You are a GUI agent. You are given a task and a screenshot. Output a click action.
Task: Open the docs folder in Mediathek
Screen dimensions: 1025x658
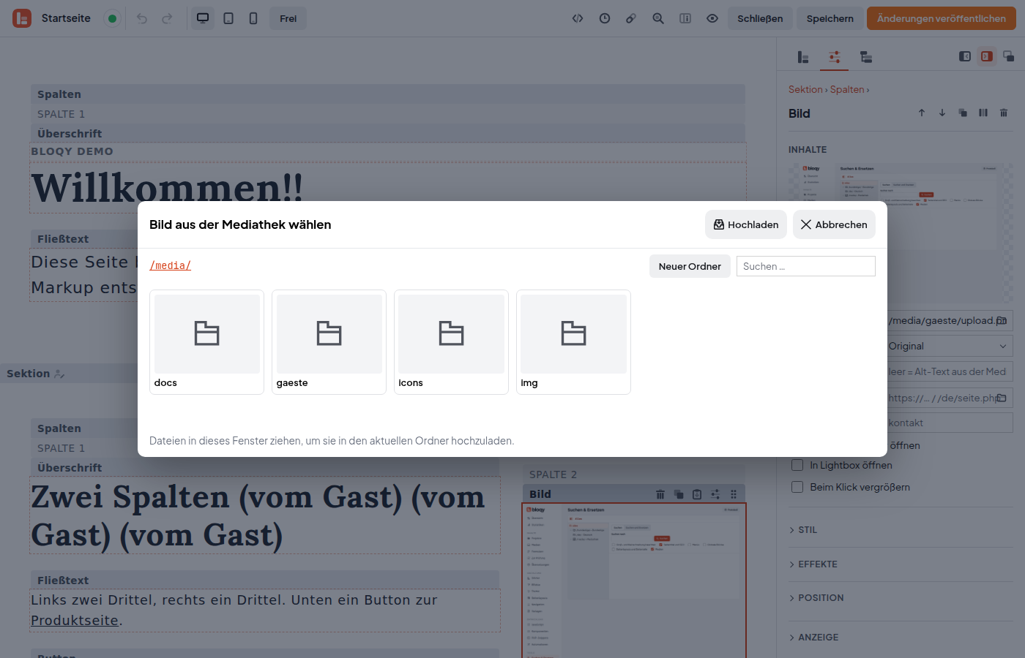coord(206,342)
